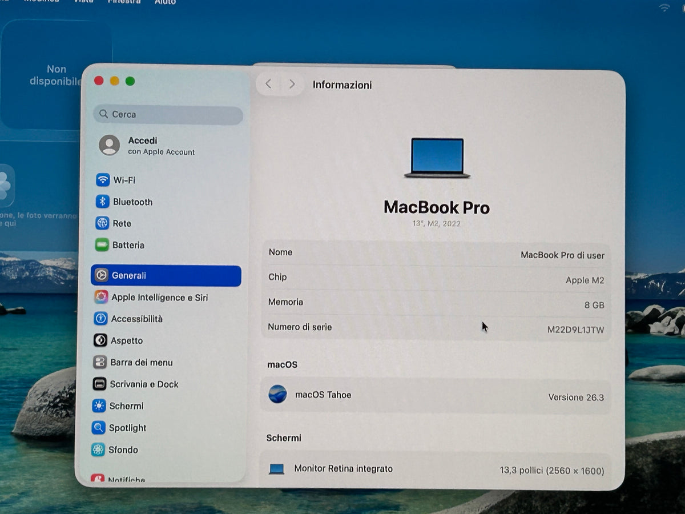685x514 pixels.
Task: Click the serial number M22D9L1JTW
Action: pos(575,330)
